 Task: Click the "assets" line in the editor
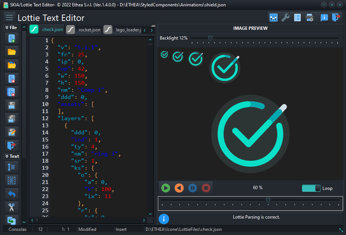(76, 104)
